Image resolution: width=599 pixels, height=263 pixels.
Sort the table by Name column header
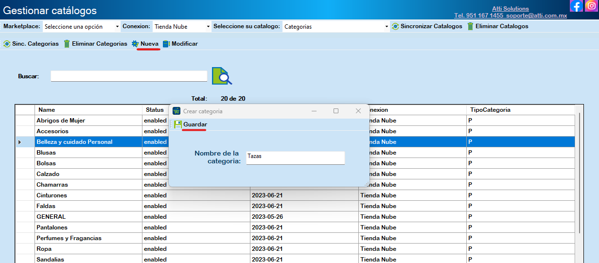[88, 110]
